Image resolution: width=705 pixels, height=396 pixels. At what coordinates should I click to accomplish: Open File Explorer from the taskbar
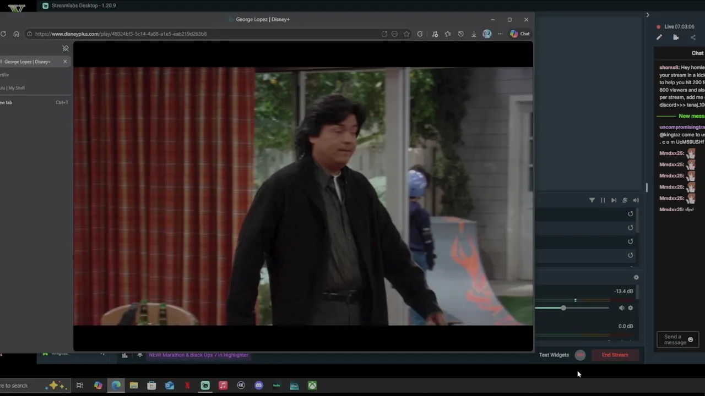click(134, 386)
